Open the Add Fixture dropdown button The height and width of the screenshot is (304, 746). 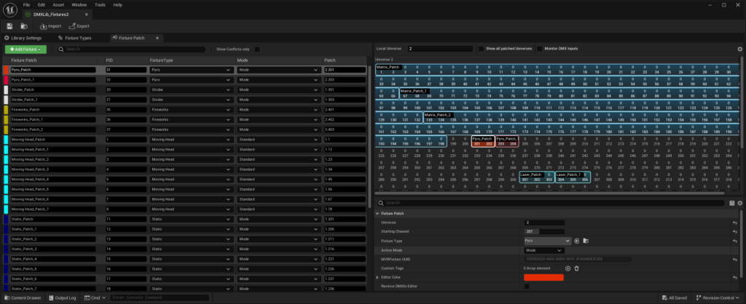[25, 49]
